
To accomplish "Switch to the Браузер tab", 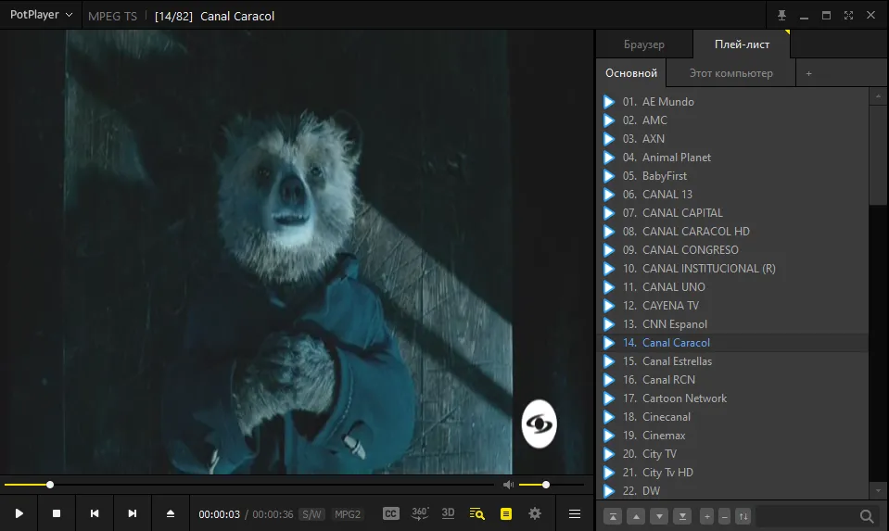I will [x=644, y=44].
